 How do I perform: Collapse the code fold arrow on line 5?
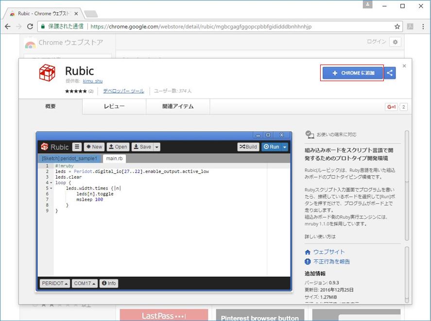[x=51, y=188]
